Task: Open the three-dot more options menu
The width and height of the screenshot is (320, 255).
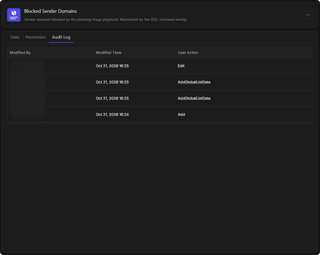Action: (308, 15)
